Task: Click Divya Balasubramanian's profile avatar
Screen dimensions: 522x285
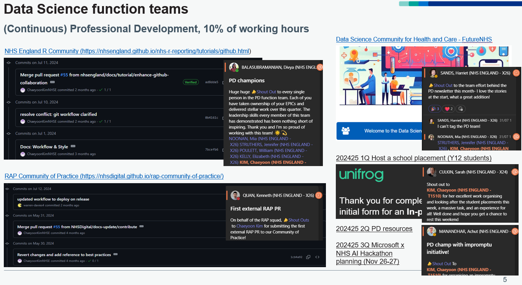Action: (234, 67)
